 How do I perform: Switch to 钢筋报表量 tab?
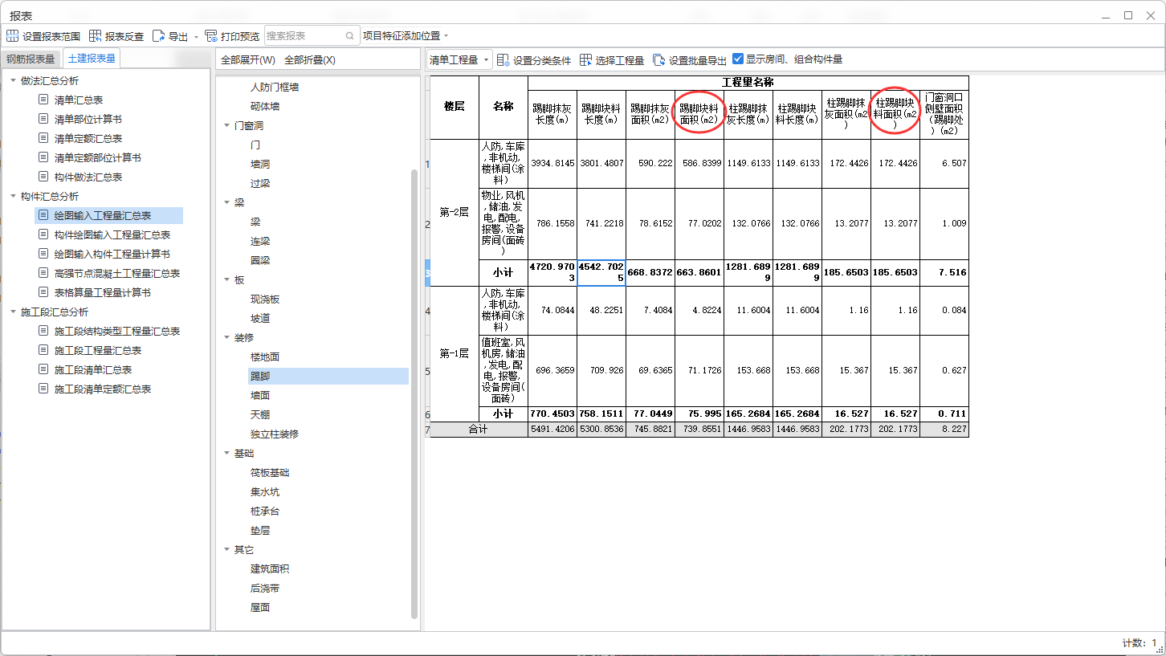point(31,59)
